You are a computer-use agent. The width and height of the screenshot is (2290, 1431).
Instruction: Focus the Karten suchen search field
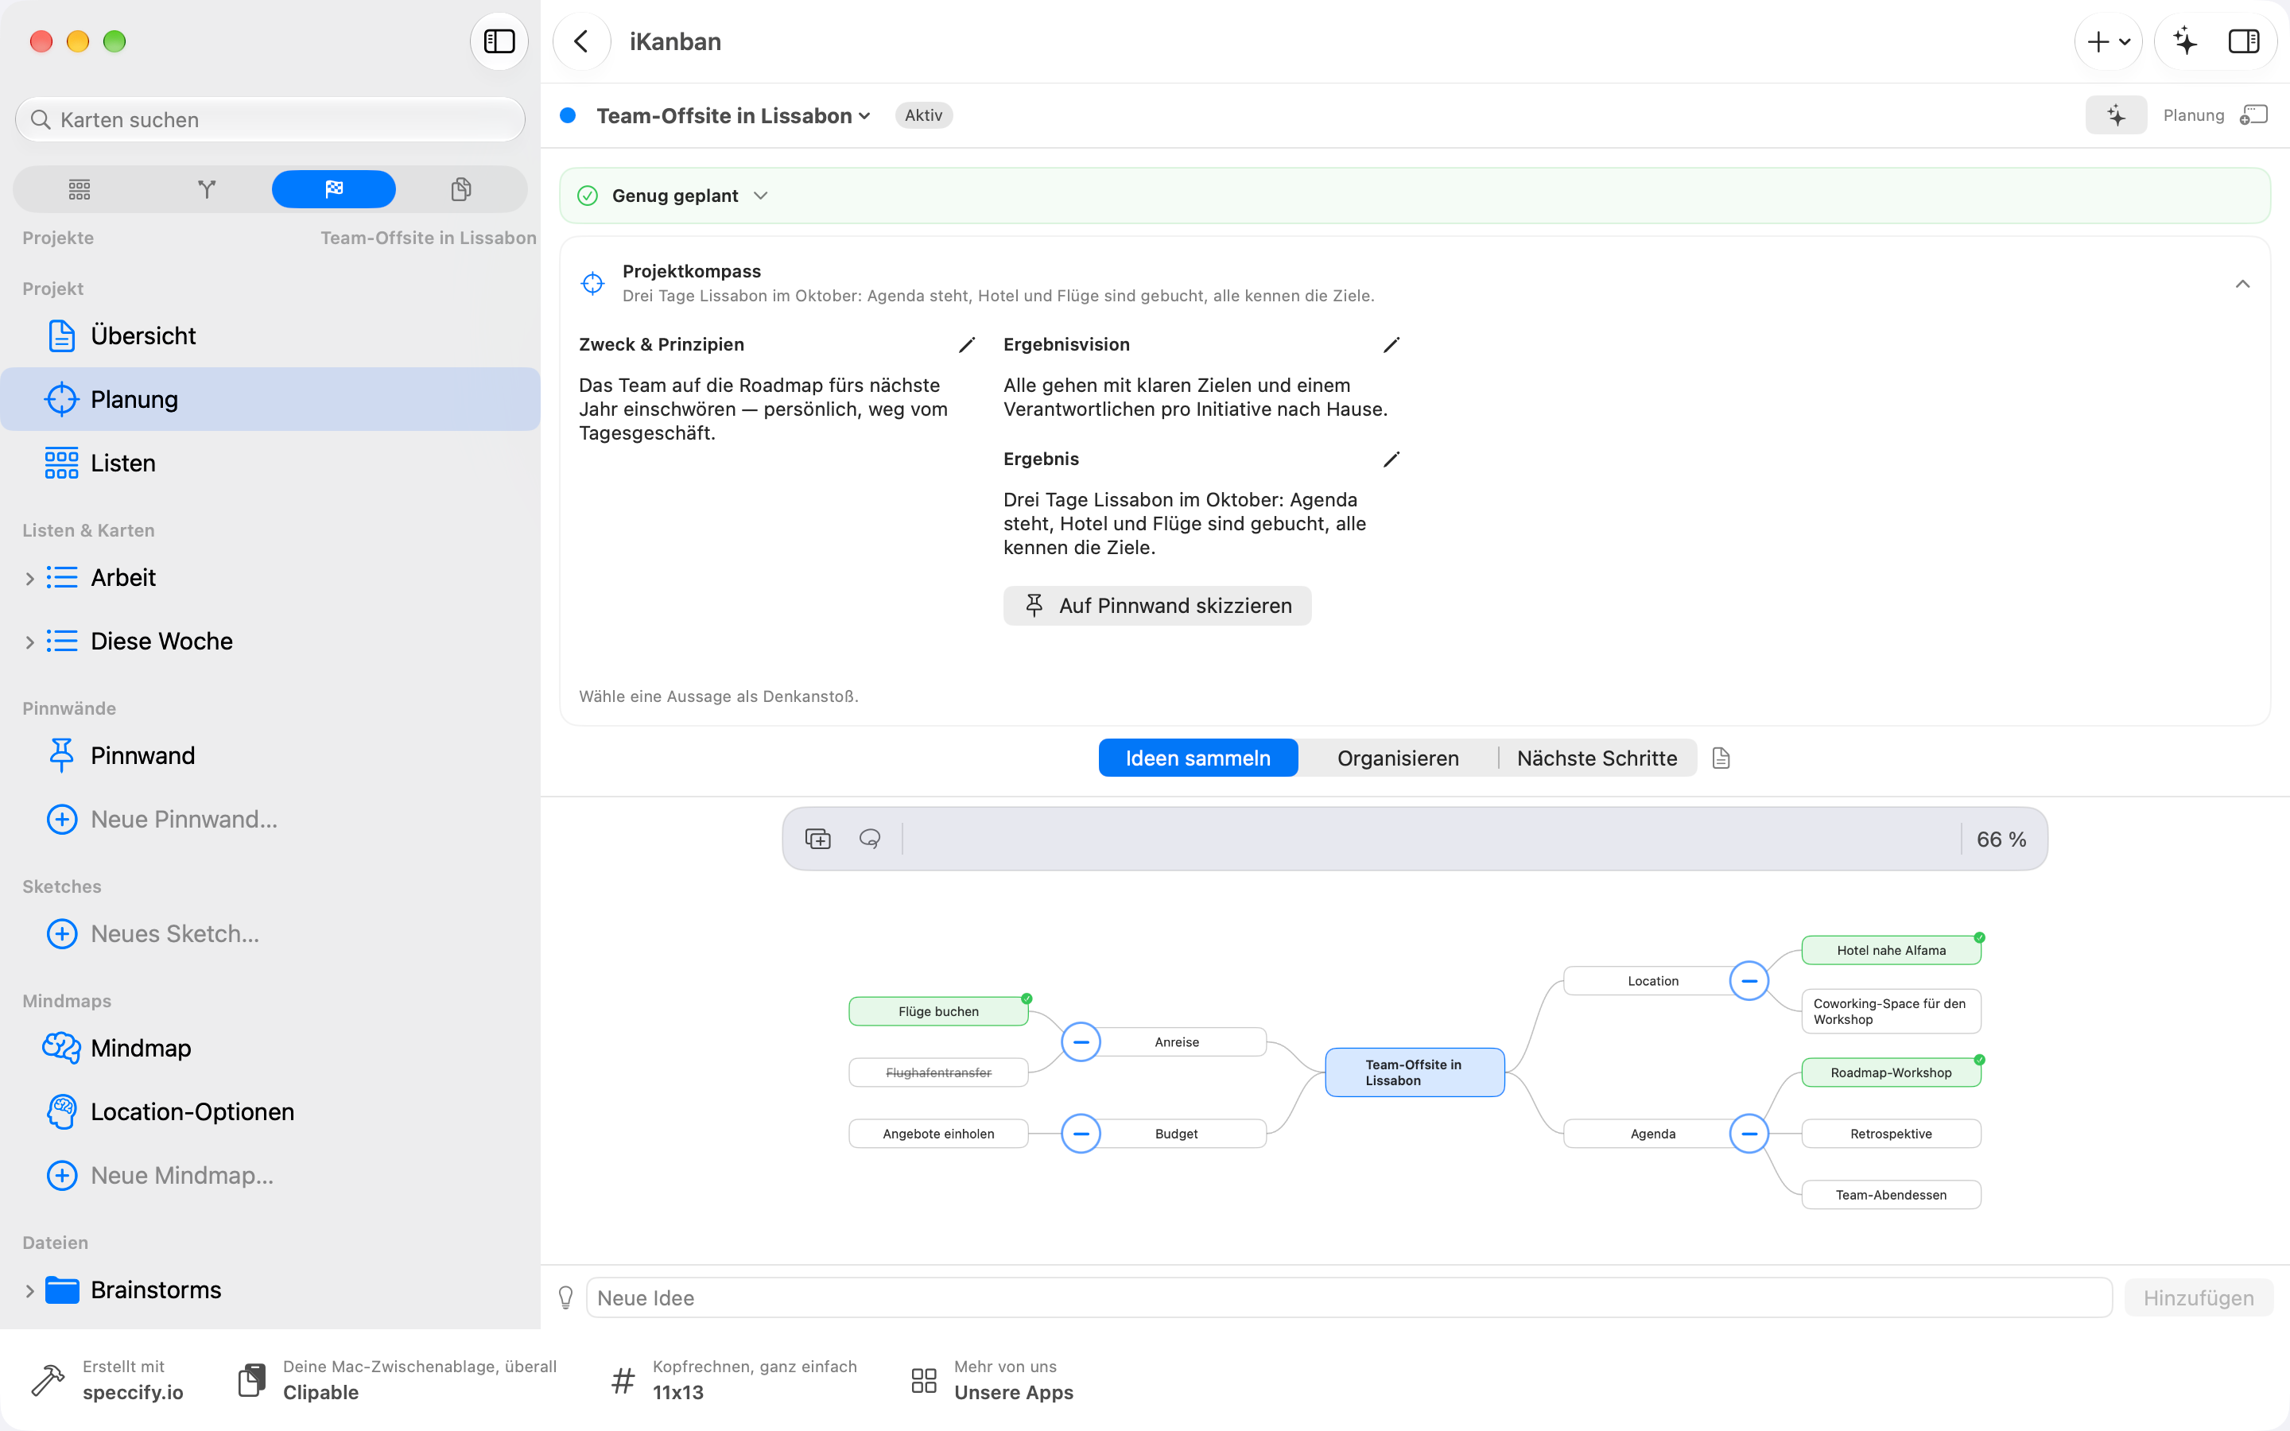(270, 119)
